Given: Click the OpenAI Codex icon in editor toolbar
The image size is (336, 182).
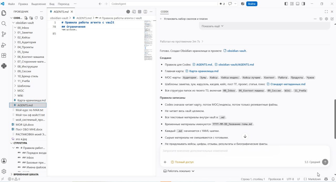Looking at the screenshot, I should pos(128,12).
